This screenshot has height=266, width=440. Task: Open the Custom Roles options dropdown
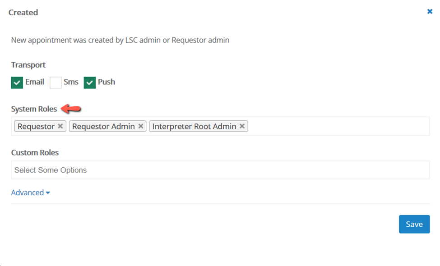click(220, 170)
